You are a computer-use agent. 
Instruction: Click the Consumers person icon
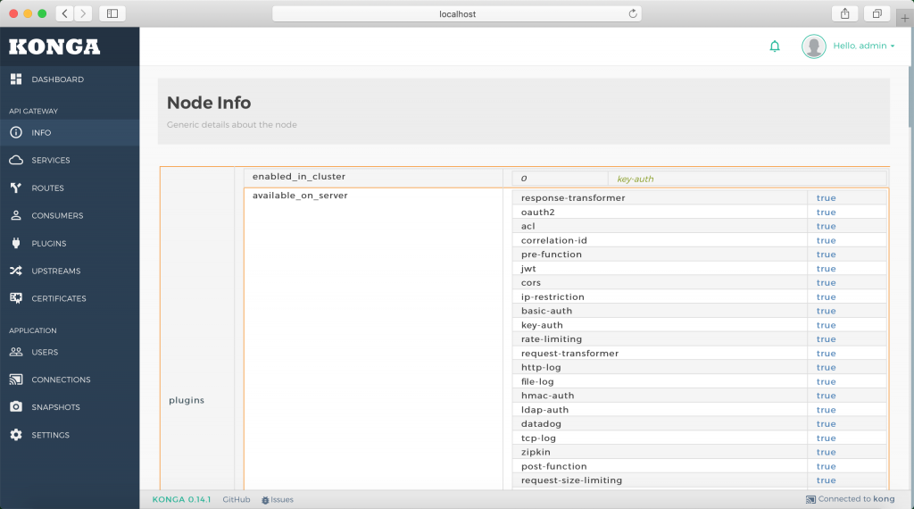16,215
